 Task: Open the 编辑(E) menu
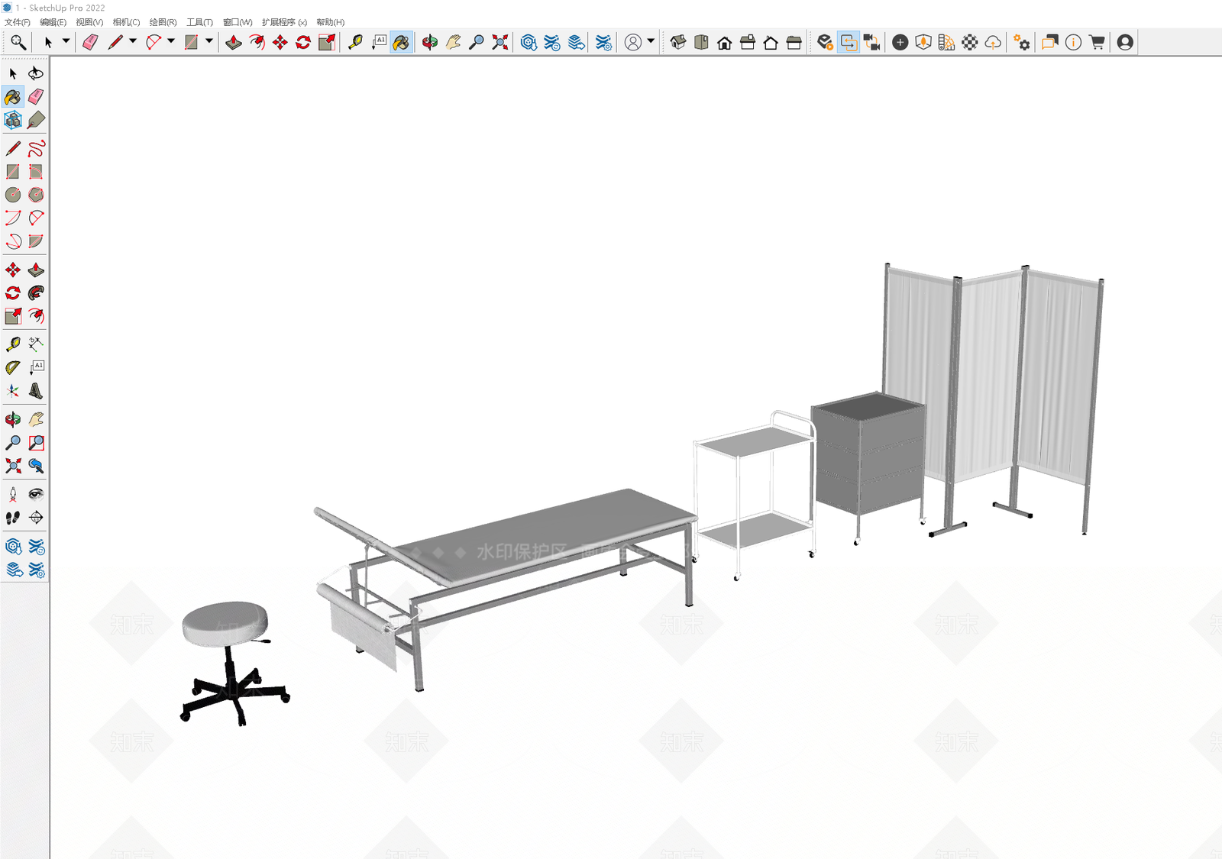click(x=53, y=22)
